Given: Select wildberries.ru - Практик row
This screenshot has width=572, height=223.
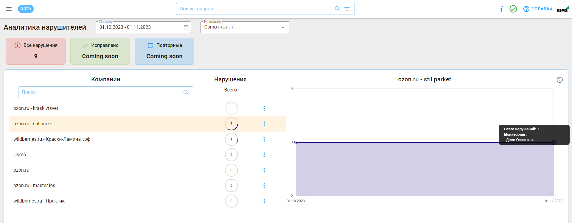Looking at the screenshot, I should [x=147, y=201].
